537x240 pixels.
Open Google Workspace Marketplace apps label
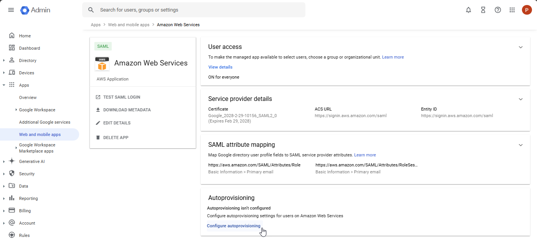pos(37,148)
